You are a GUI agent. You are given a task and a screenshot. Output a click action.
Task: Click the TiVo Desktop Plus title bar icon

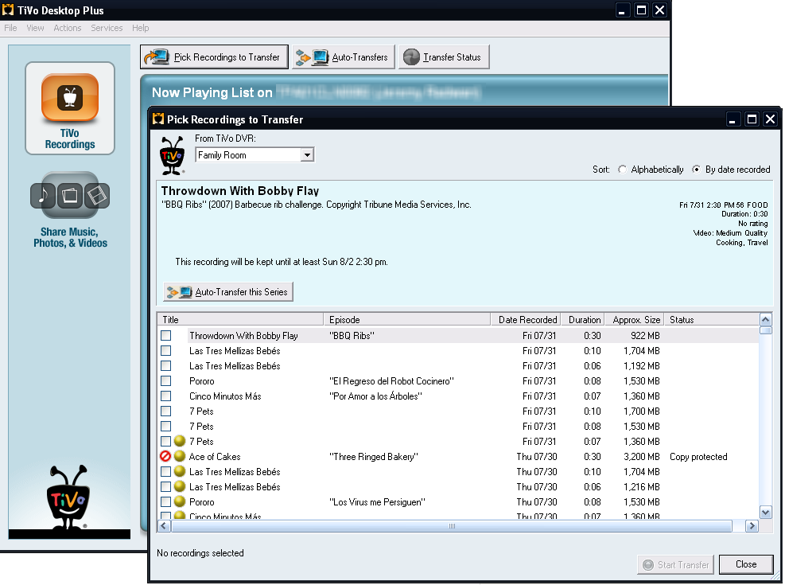click(x=8, y=10)
